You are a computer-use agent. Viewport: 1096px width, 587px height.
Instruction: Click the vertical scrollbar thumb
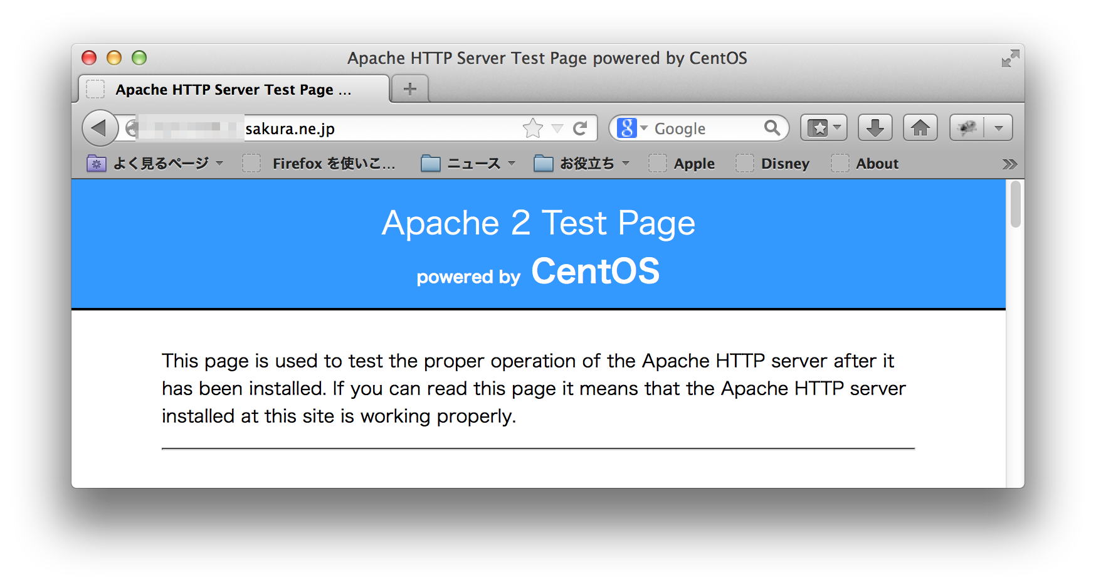click(1015, 204)
